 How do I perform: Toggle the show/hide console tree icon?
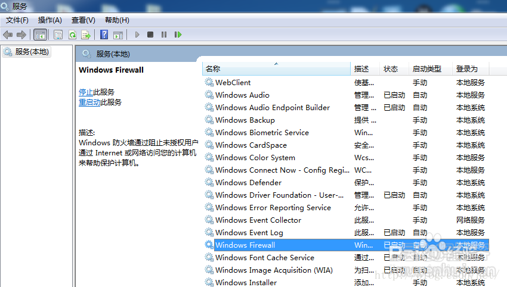coord(41,35)
